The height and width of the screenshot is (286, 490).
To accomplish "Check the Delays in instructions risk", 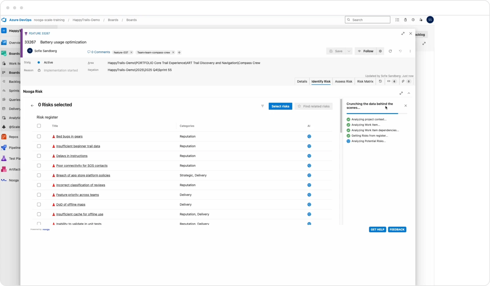I will pos(39,156).
